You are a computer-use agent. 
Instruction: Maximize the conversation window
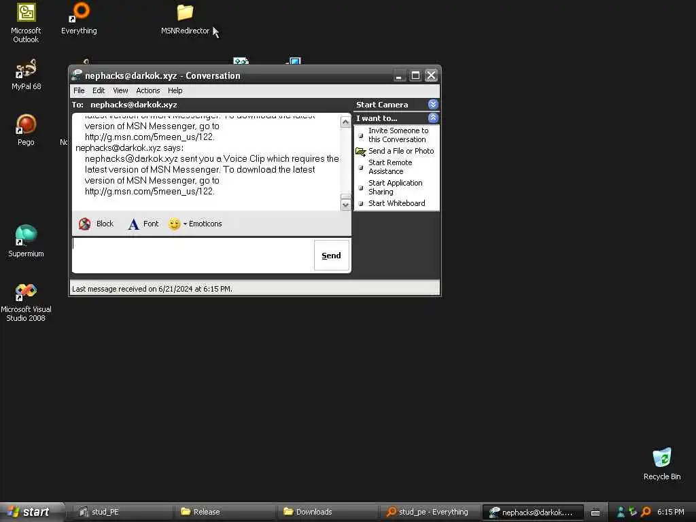(x=415, y=75)
